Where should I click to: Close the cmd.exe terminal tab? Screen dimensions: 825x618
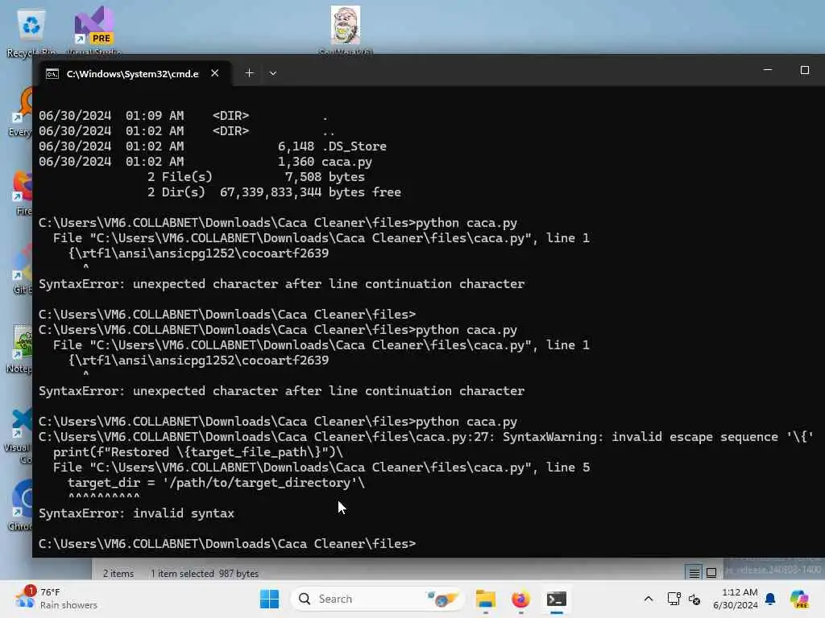click(214, 73)
